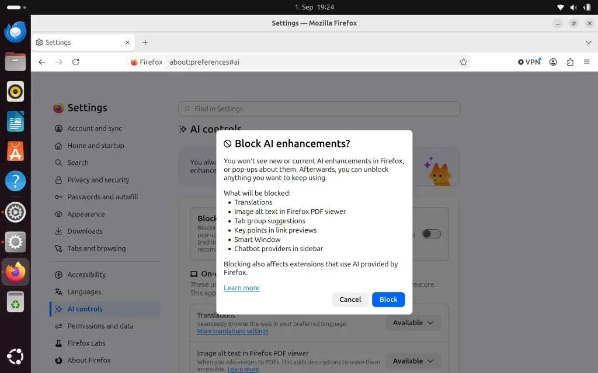Open Files manager from the dock
598x373 pixels.
coord(15,62)
